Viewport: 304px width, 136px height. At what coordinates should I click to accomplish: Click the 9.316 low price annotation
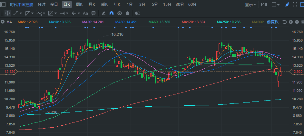52,112
